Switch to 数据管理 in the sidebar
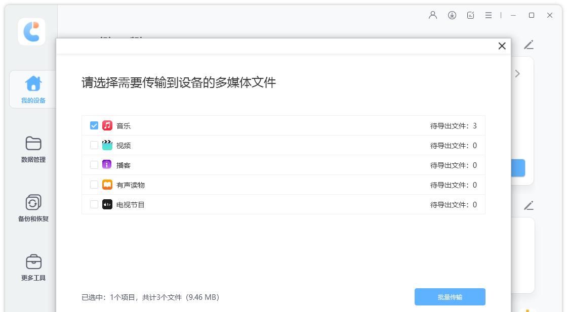567x312 pixels. (x=32, y=149)
